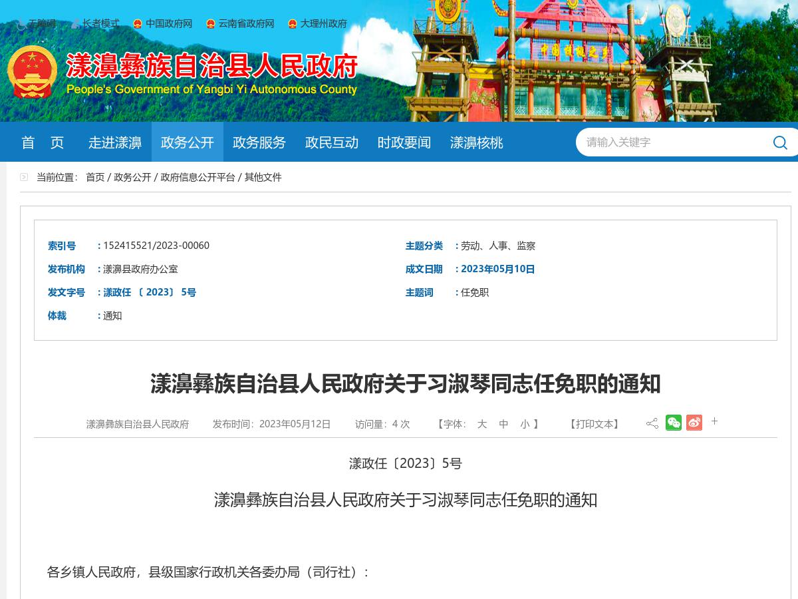
Task: Open the 政务服务 navigation dropdown
Action: tap(259, 142)
